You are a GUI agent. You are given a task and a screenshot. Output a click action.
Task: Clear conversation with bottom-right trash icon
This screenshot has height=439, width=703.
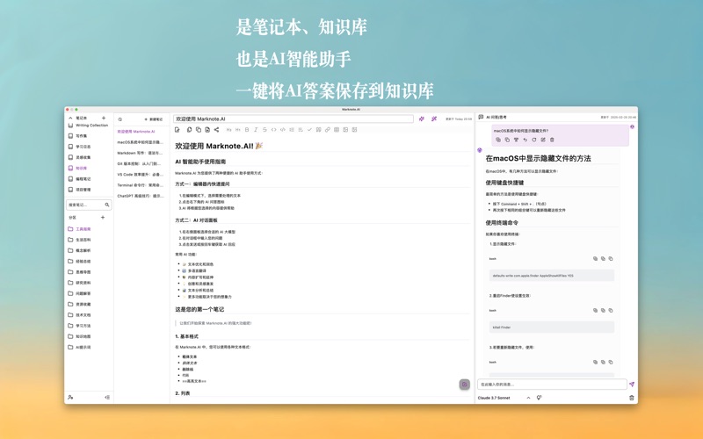click(631, 398)
